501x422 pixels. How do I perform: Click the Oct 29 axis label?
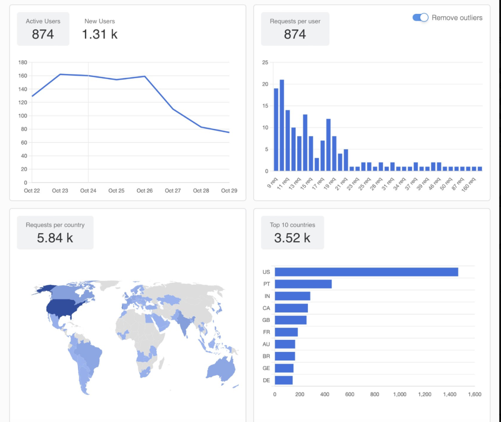[229, 191]
